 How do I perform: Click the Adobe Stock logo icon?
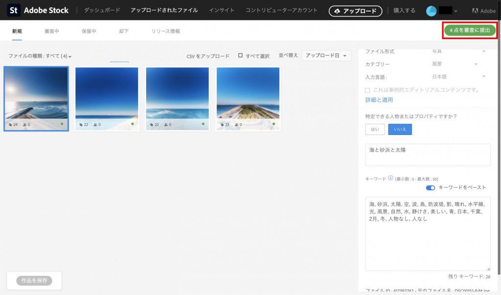(14, 10)
